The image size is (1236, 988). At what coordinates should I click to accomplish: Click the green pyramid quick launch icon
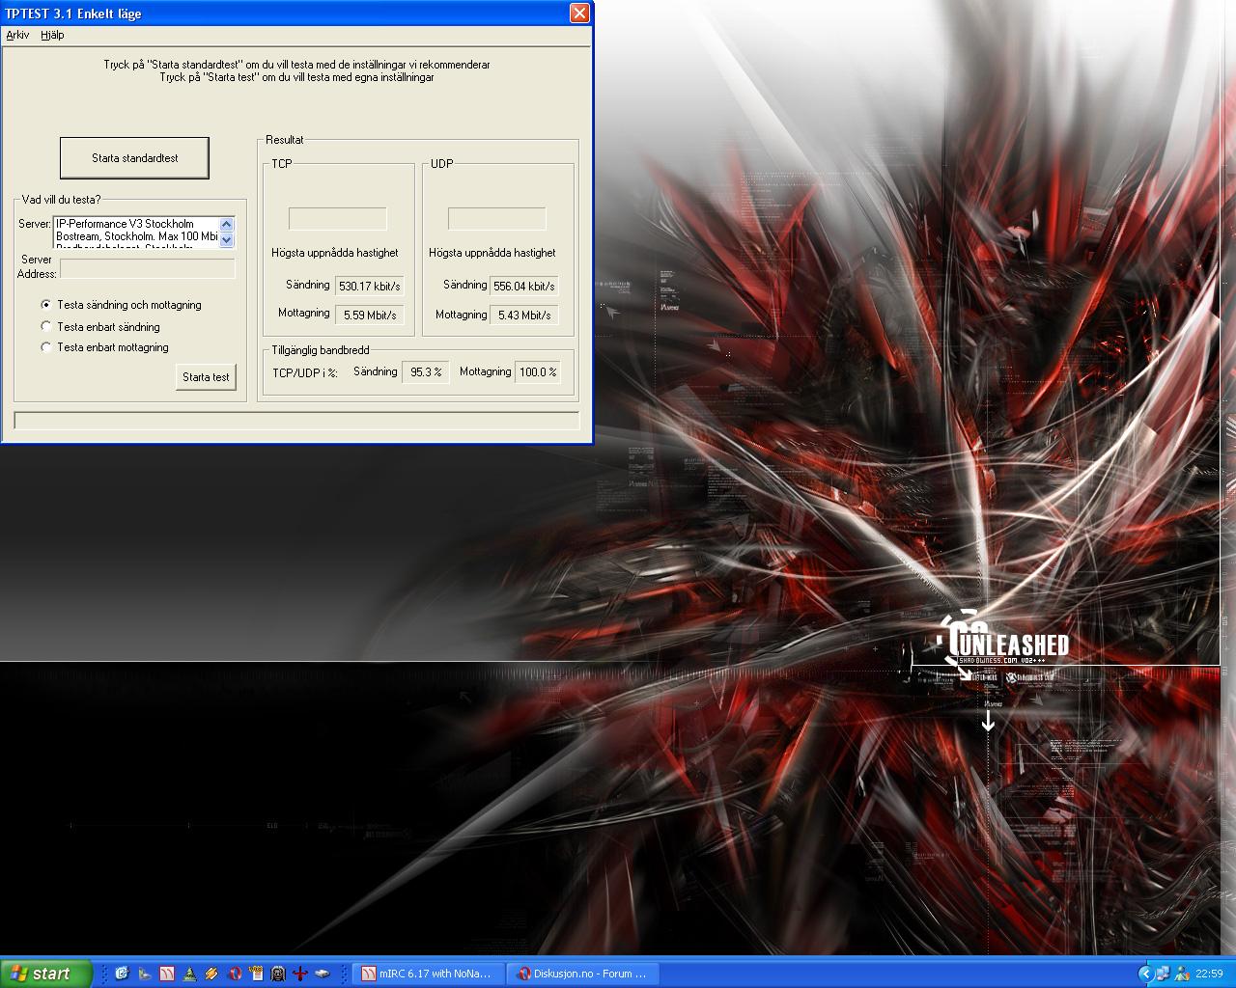[189, 974]
